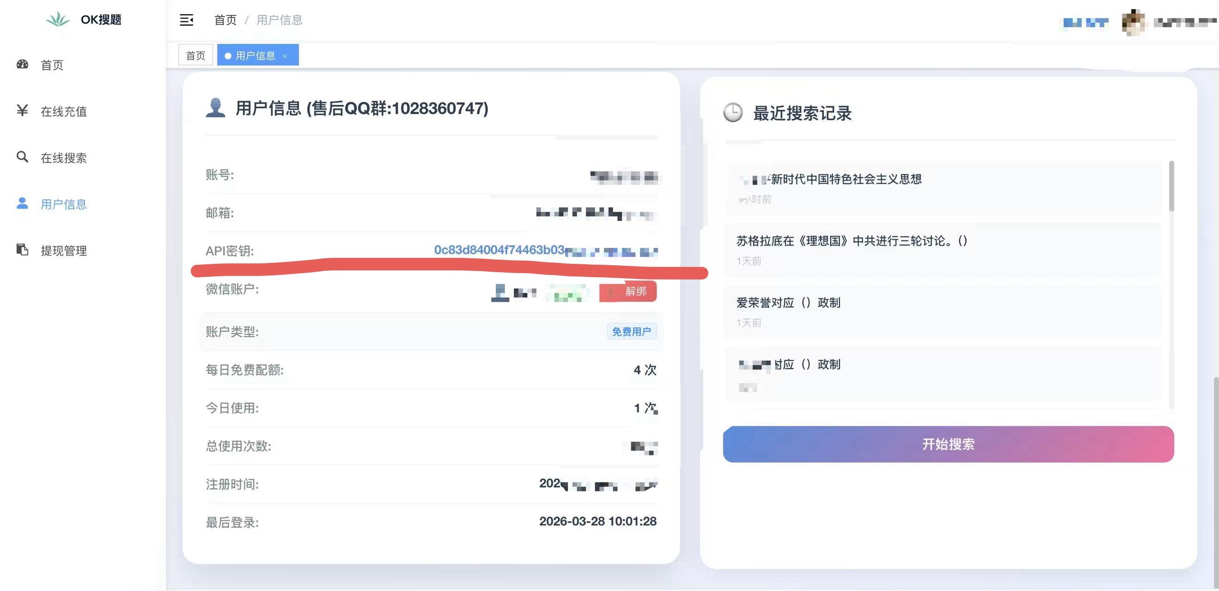Switch to the 首页 tab
This screenshot has height=591, width=1219.
coord(195,56)
